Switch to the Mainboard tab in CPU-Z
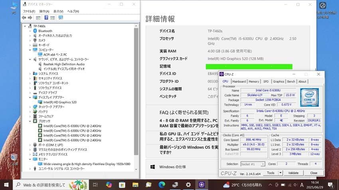339x190 pixels. click(x=239, y=81)
